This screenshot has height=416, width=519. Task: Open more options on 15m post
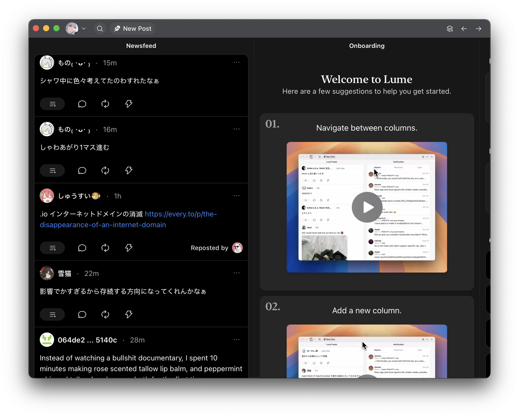[237, 62]
